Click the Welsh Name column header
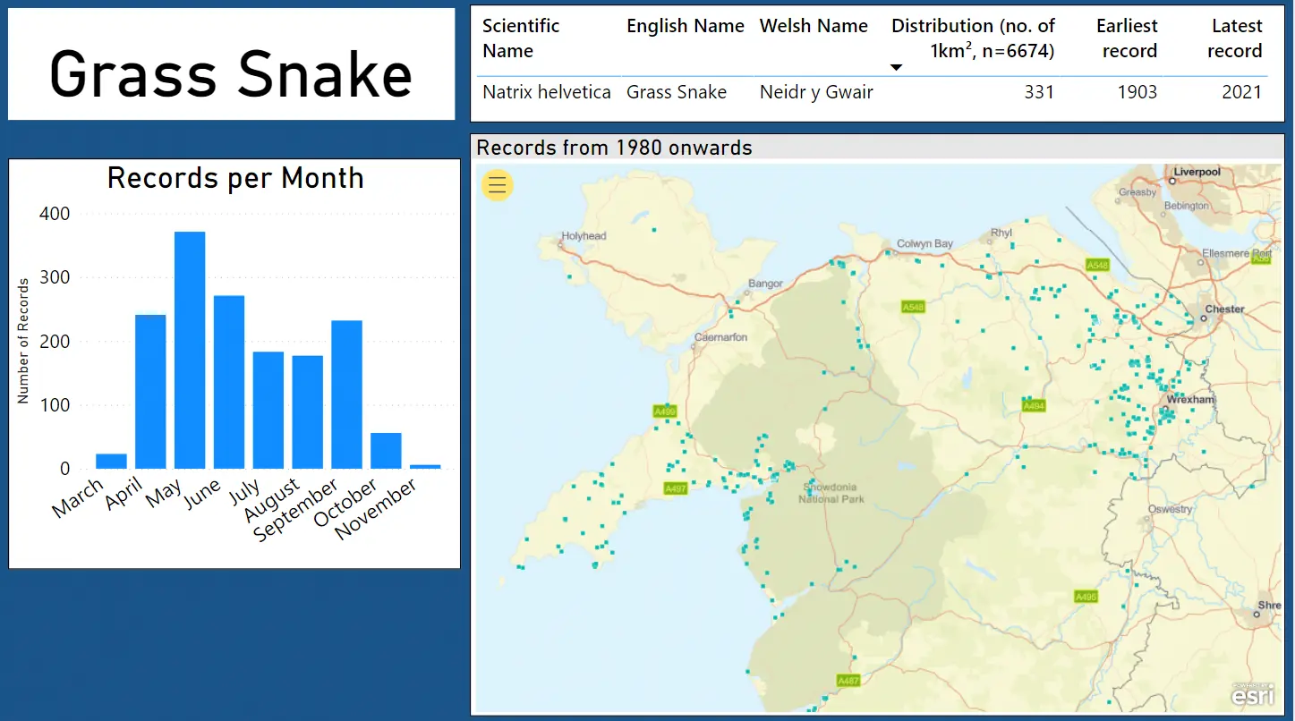 [x=814, y=27]
